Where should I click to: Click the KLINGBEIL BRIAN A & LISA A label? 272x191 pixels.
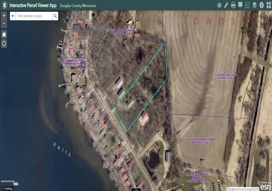[x=200, y=141]
